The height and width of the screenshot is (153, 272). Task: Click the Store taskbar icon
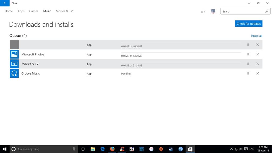click(x=190, y=149)
